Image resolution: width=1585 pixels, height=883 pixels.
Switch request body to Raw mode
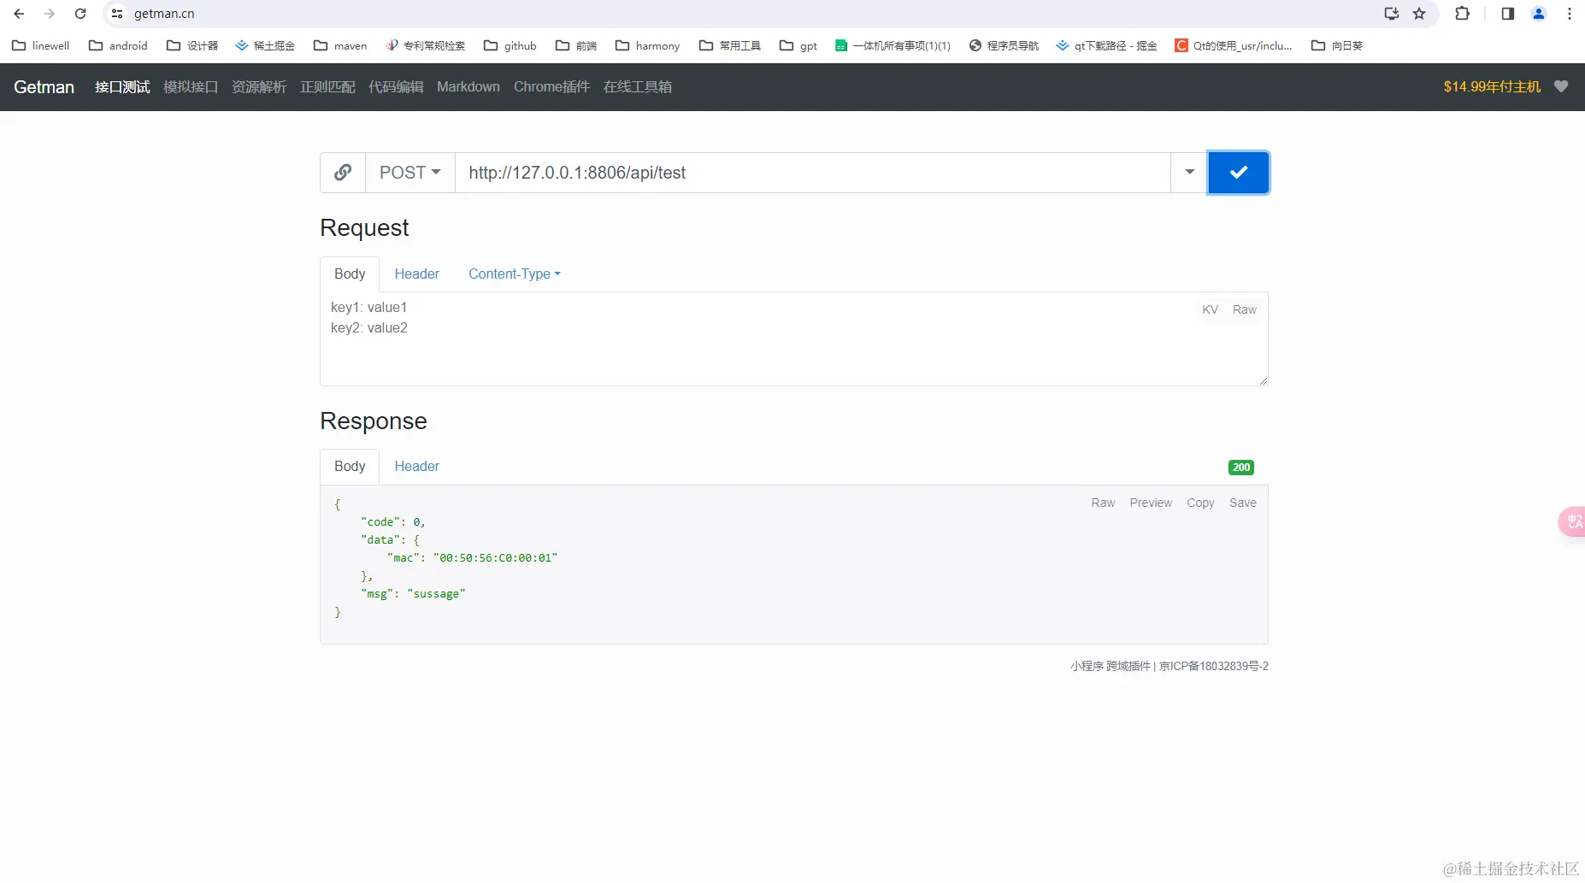[x=1245, y=309]
